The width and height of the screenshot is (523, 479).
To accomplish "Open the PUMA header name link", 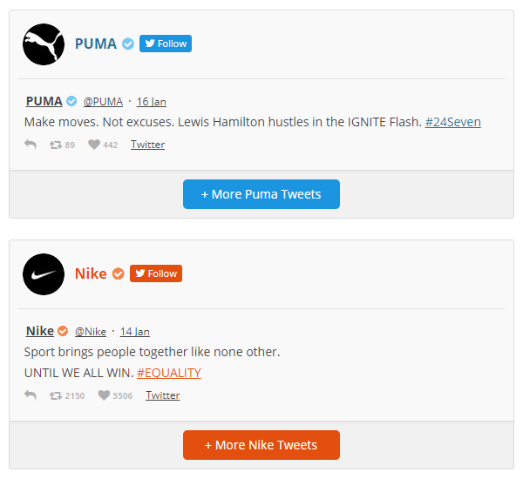I will tap(95, 44).
